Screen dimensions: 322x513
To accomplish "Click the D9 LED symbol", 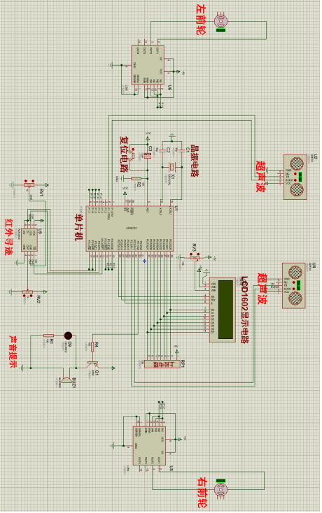I will click(x=68, y=335).
